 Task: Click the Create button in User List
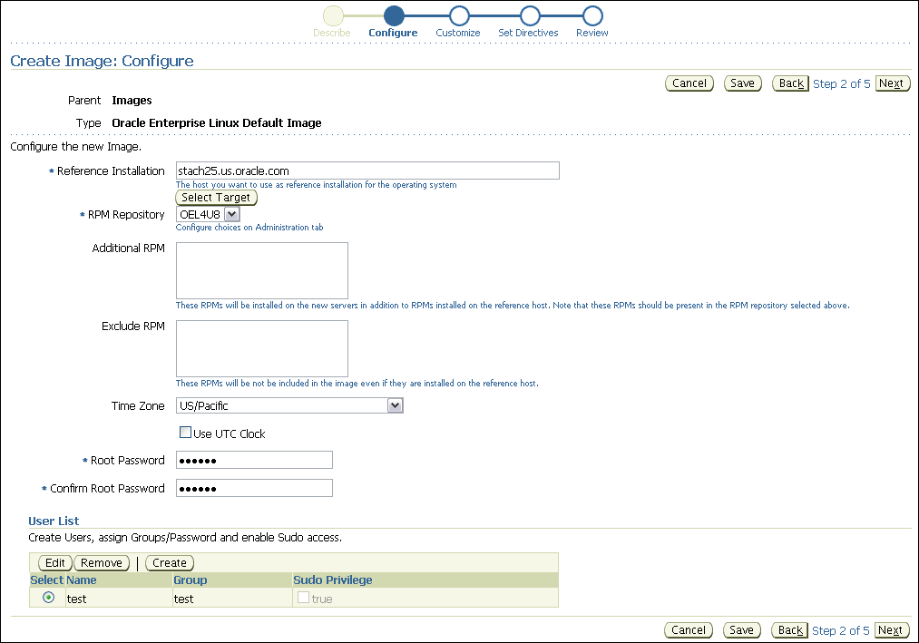pos(170,562)
